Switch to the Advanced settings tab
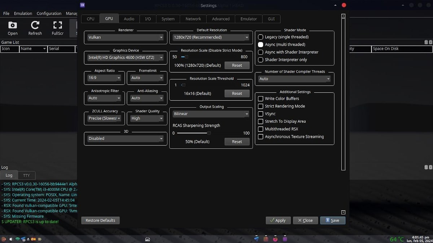Image resolution: width=433 pixels, height=243 pixels. pyautogui.click(x=220, y=19)
